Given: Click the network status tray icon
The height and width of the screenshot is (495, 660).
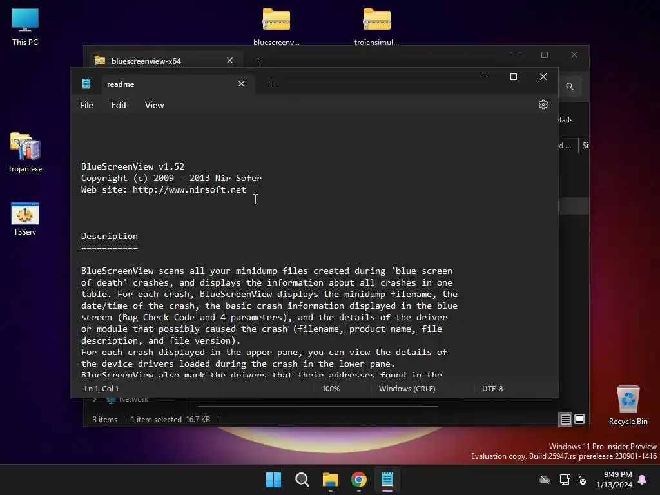Looking at the screenshot, I should click(x=565, y=480).
